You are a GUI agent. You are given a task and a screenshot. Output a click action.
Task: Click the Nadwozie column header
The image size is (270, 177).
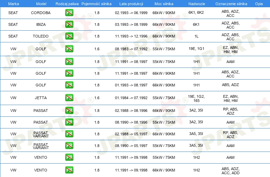(197, 4)
